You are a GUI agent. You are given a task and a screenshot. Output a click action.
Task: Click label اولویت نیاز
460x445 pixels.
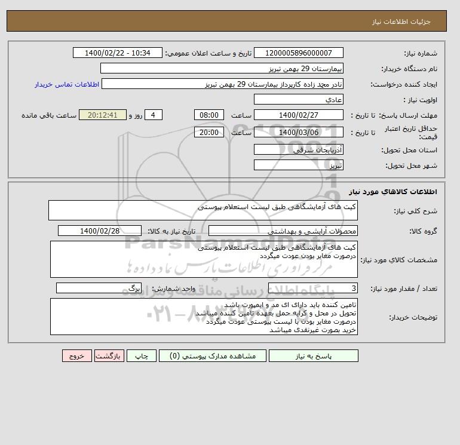click(421, 100)
